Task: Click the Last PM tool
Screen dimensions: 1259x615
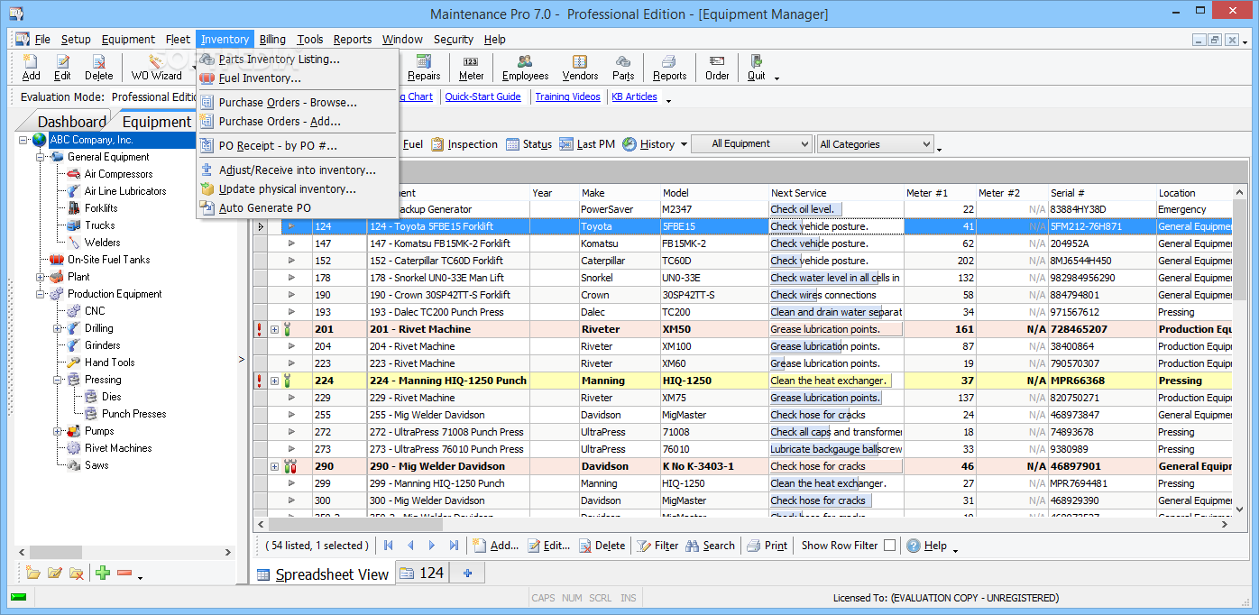Action: coord(587,144)
